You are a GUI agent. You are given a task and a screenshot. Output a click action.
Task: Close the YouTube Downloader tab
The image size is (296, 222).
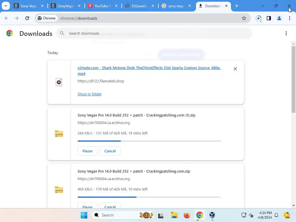pyautogui.click(x=116, y=6)
